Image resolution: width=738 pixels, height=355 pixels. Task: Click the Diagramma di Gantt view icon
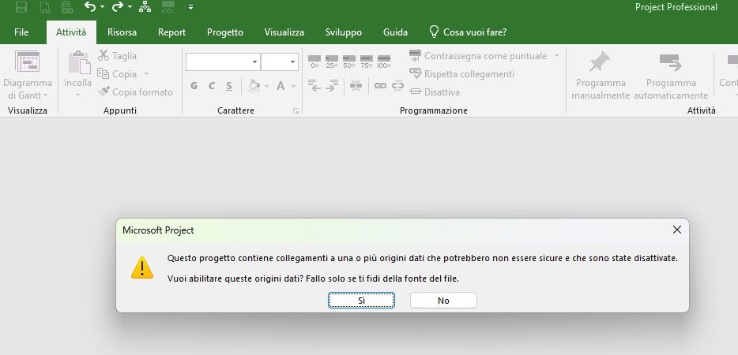point(28,62)
